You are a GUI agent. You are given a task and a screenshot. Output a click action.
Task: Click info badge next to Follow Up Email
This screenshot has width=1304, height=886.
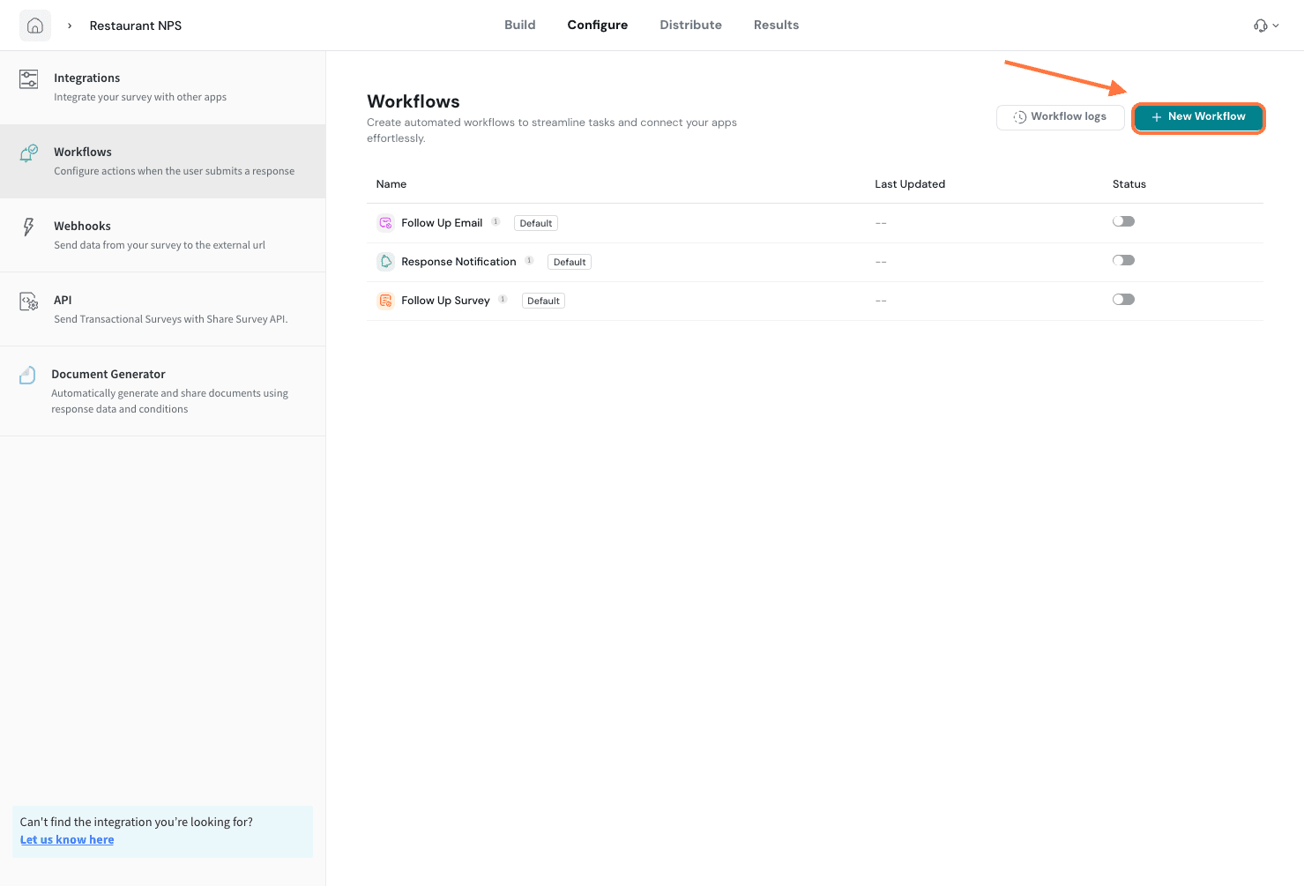(x=496, y=222)
